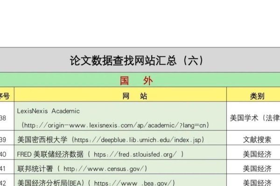Click the LexisNexis Academic entry name
The image size is (280, 186).
(x=48, y=111)
